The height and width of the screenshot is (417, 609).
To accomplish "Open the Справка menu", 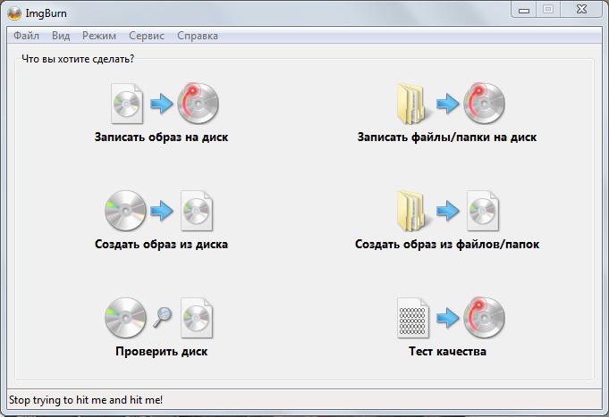I will point(198,37).
